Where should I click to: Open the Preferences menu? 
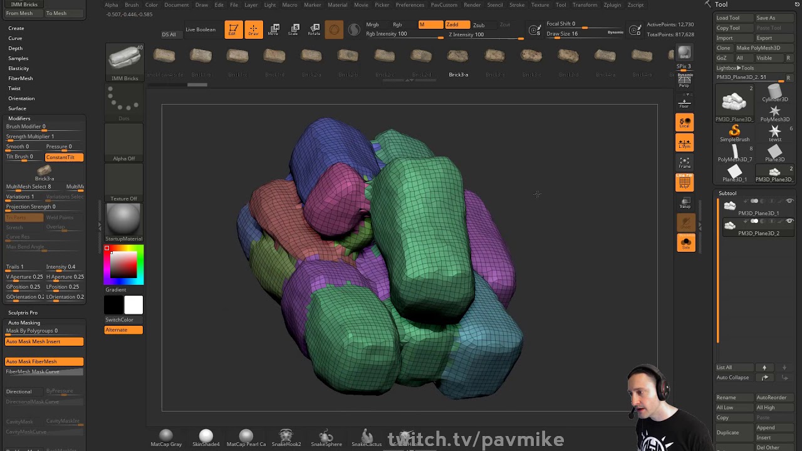(x=410, y=5)
